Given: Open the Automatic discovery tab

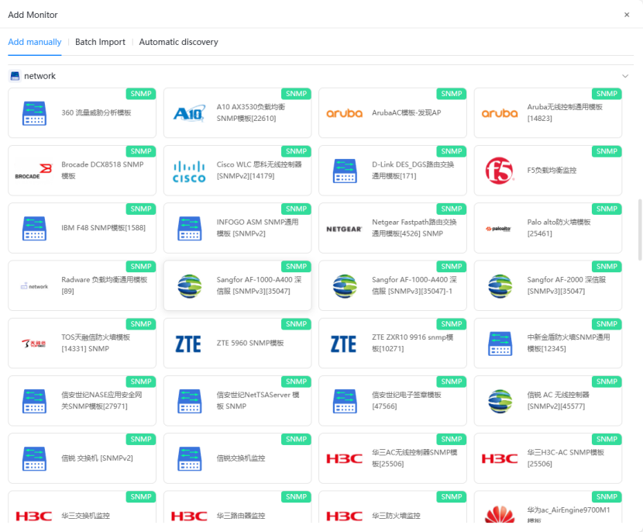Looking at the screenshot, I should point(178,42).
